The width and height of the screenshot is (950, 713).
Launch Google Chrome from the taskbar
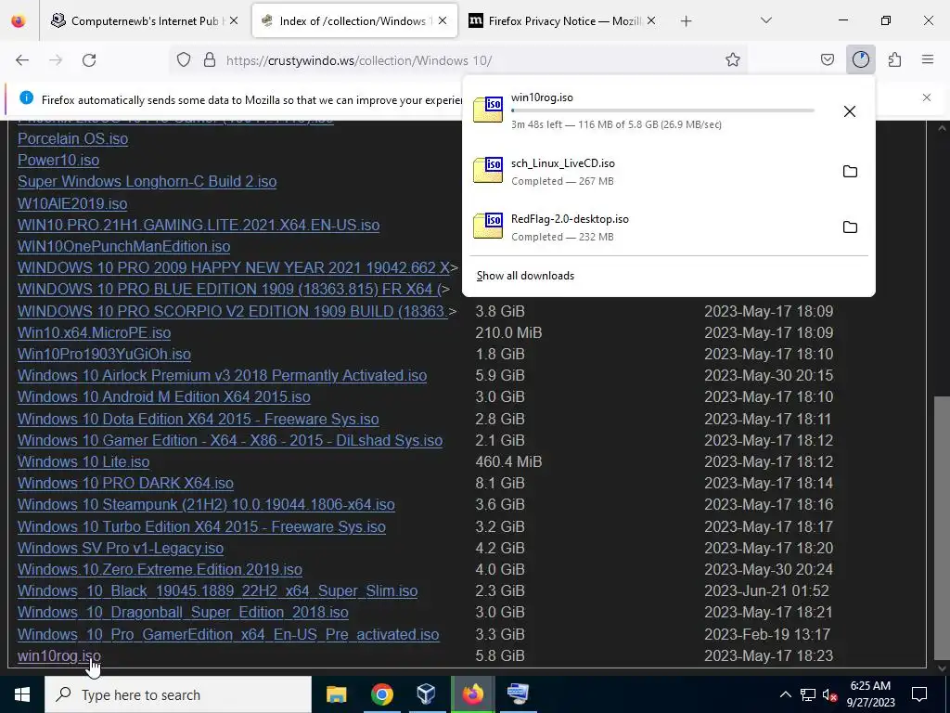pos(381,694)
